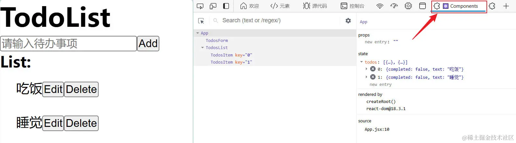Select the App component in tree

(x=204, y=33)
